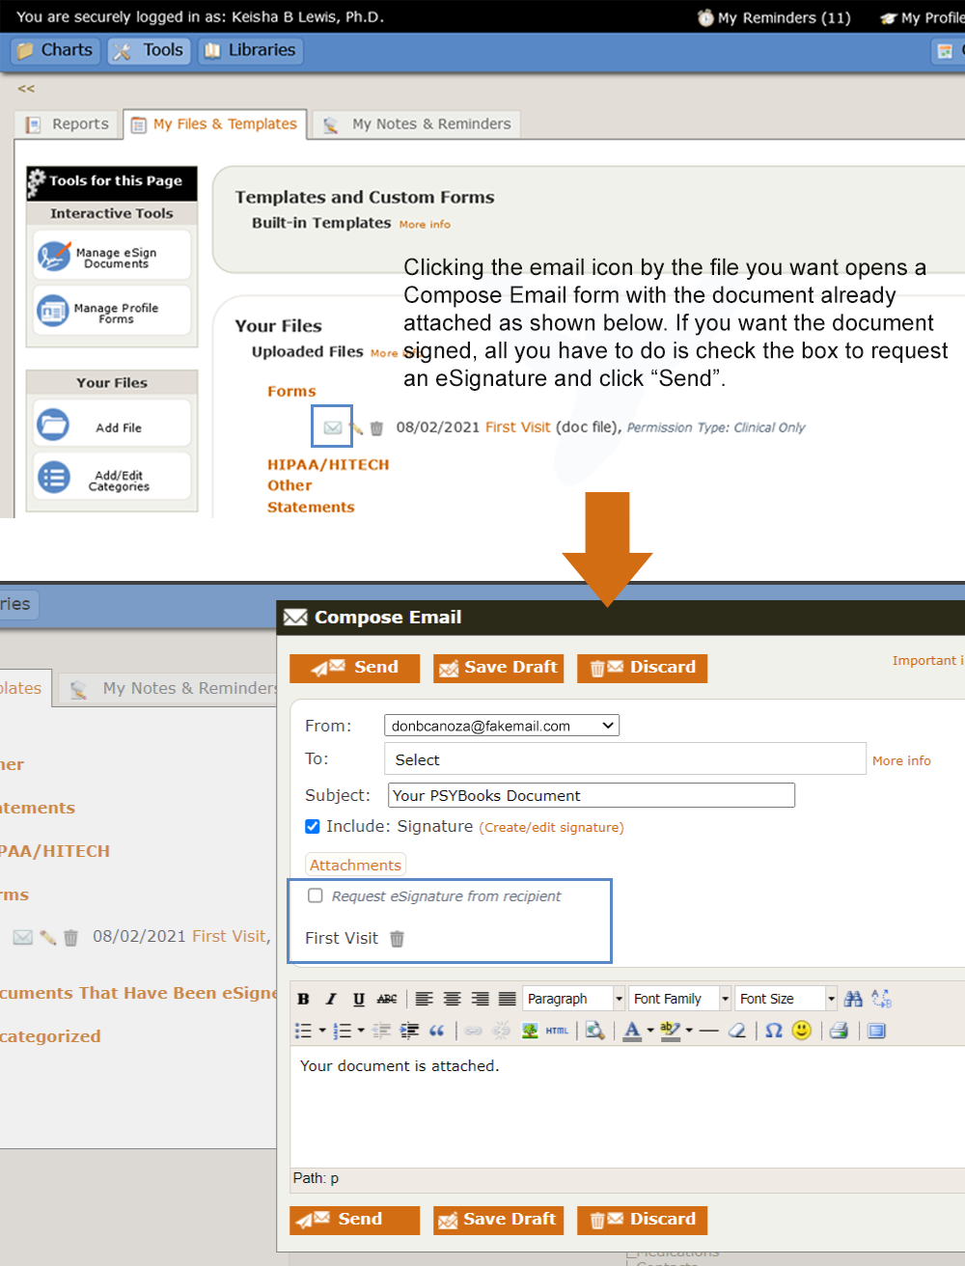Insert an emoticon smiley face
The width and height of the screenshot is (965, 1266).
pos(802,1031)
